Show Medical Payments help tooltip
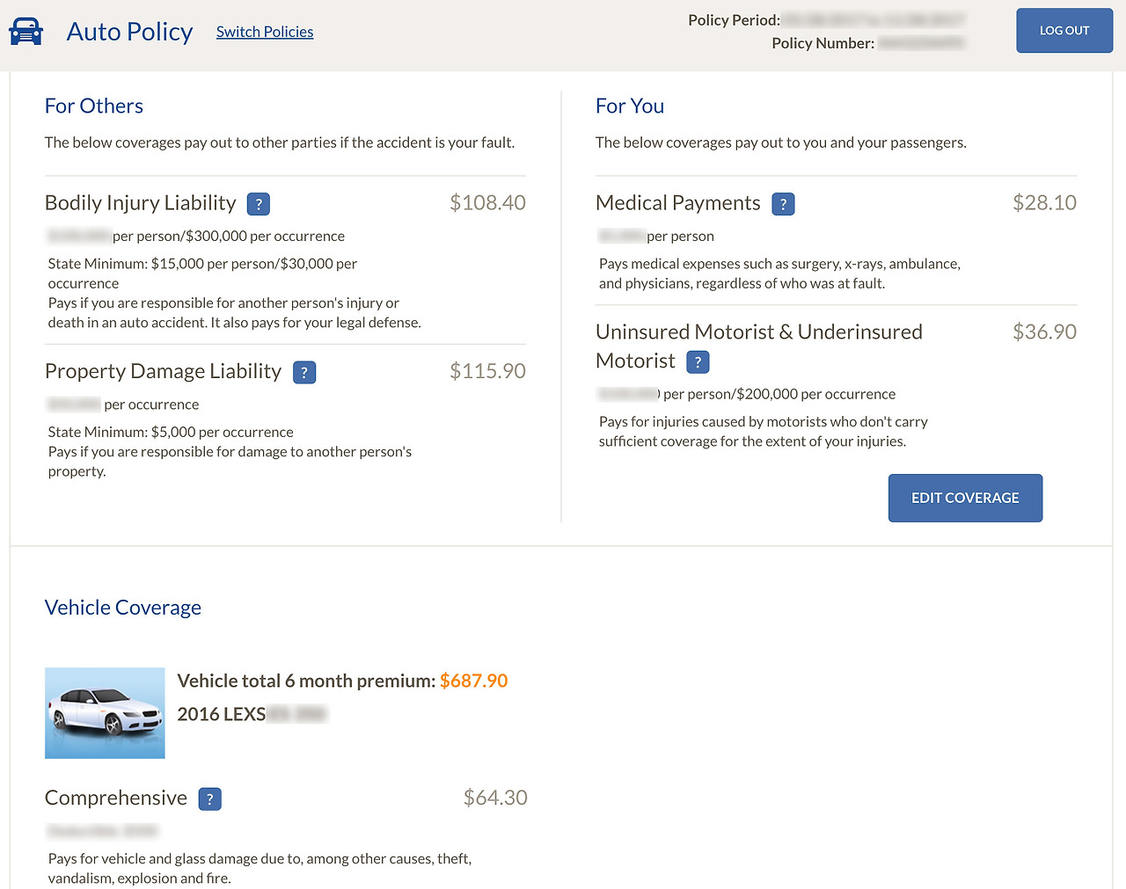 point(783,204)
